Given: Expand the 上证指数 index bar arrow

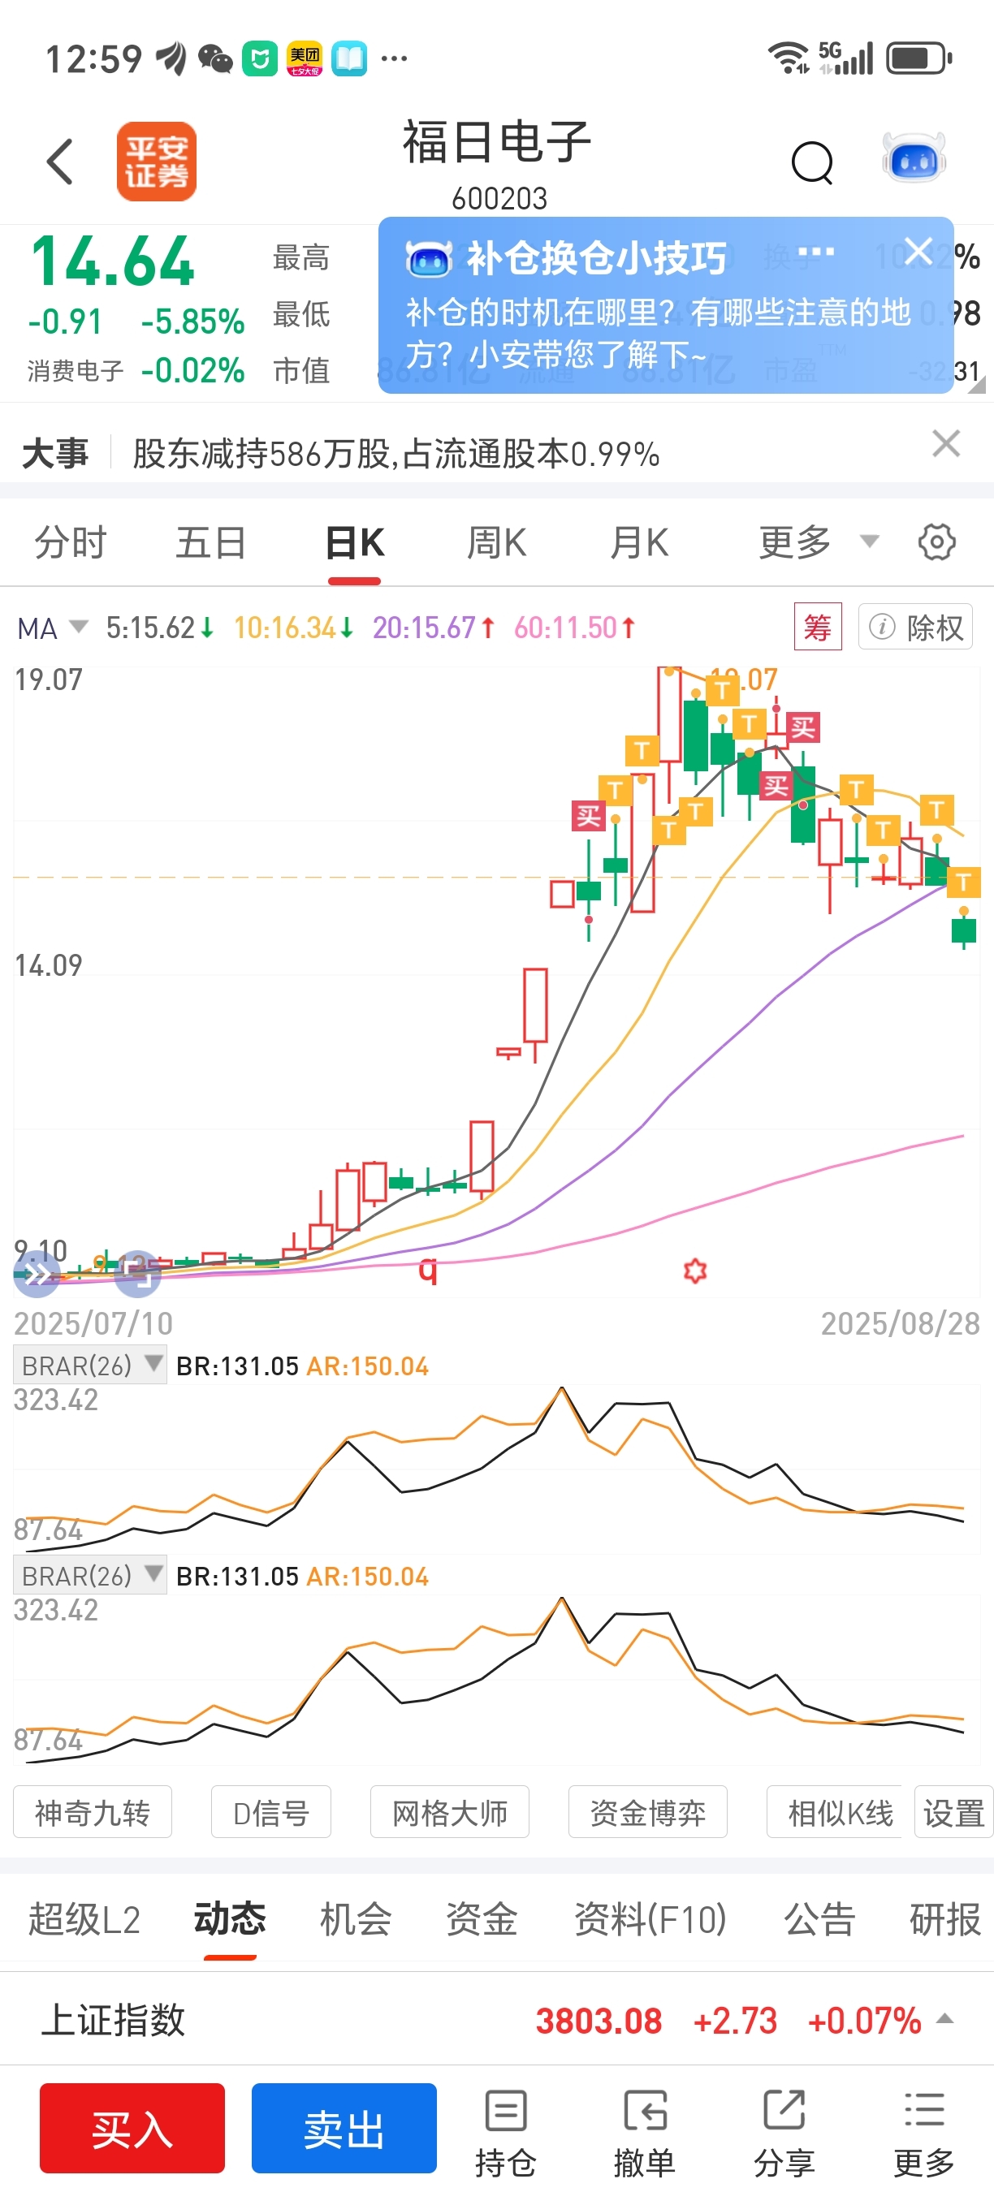Looking at the screenshot, I should coord(944,2019).
